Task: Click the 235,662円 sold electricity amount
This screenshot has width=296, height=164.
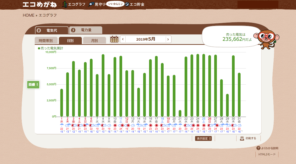Action: (x=237, y=39)
